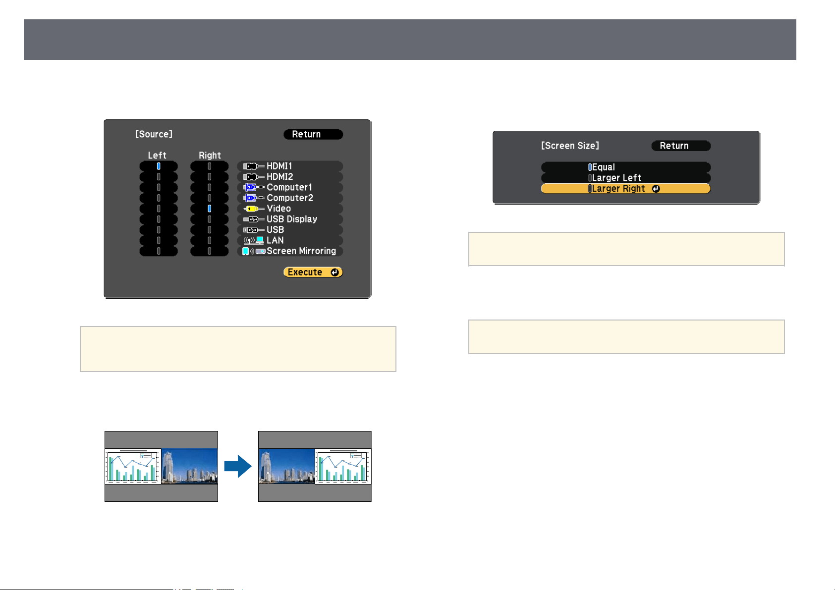Click the yellow Video connector icon
This screenshot has height=590, width=835.
coord(254,209)
